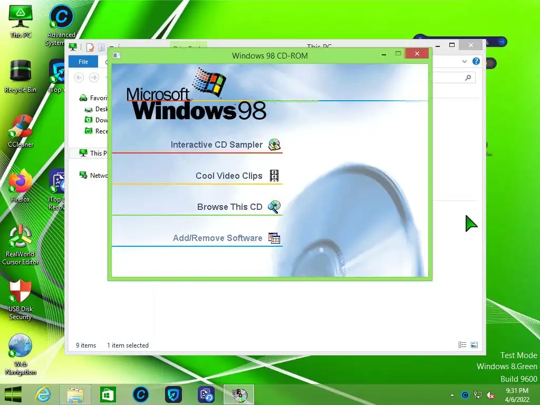The width and height of the screenshot is (540, 405).
Task: Open File Explorer from the taskbar
Action: point(75,394)
